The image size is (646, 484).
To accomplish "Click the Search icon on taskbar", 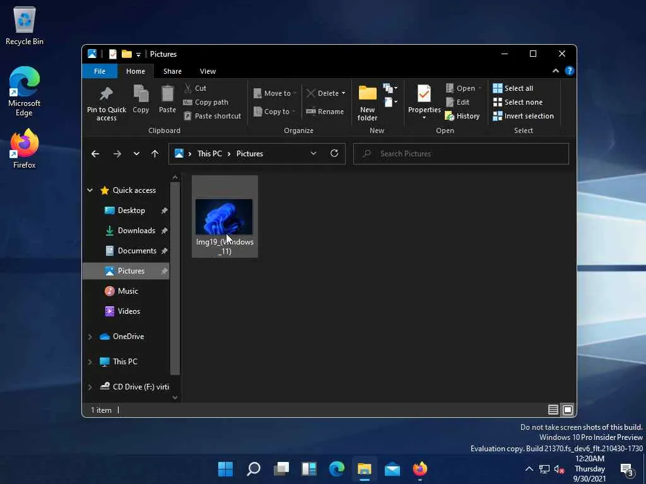I will [x=254, y=469].
